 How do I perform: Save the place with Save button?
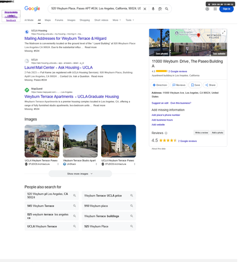coord(195,85)
